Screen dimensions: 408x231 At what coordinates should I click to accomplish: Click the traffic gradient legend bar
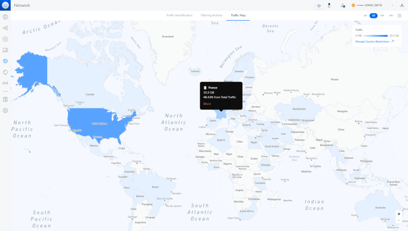pyautogui.click(x=375, y=36)
